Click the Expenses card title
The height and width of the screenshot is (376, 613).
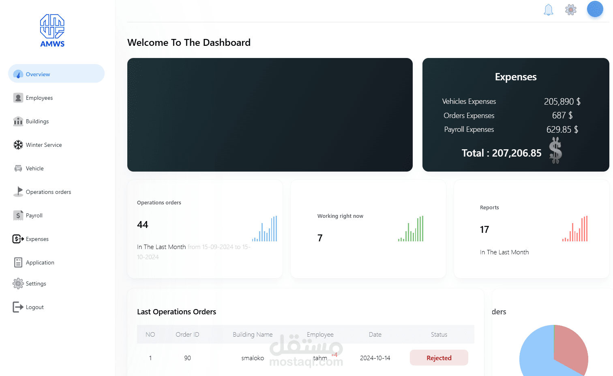516,77
